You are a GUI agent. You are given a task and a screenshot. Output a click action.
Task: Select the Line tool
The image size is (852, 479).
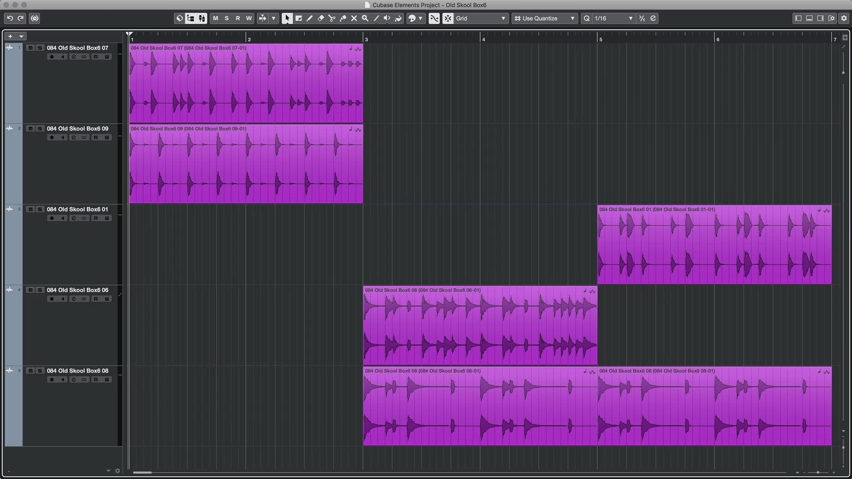376,18
